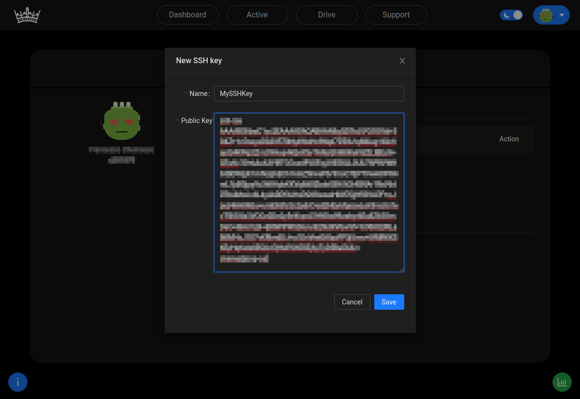Click inside the Name input field
Screen dimensions: 580x399
[x=309, y=94]
